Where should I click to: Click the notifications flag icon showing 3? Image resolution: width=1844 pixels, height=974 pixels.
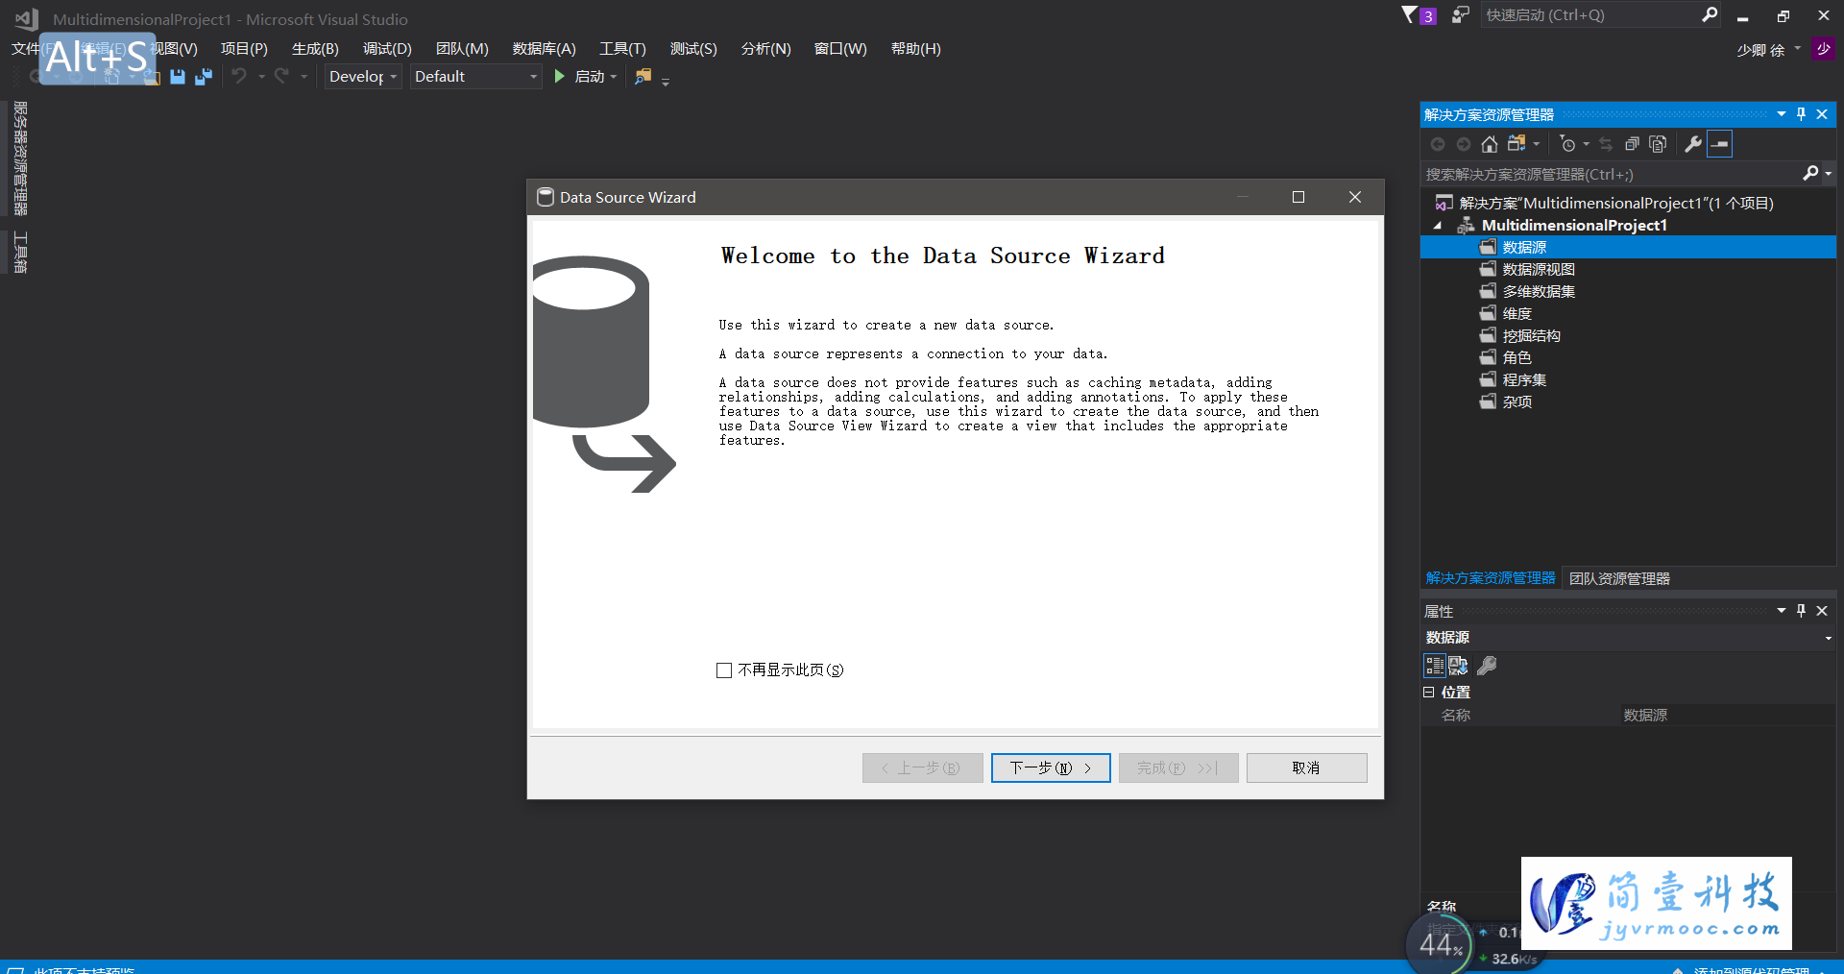coord(1419,15)
